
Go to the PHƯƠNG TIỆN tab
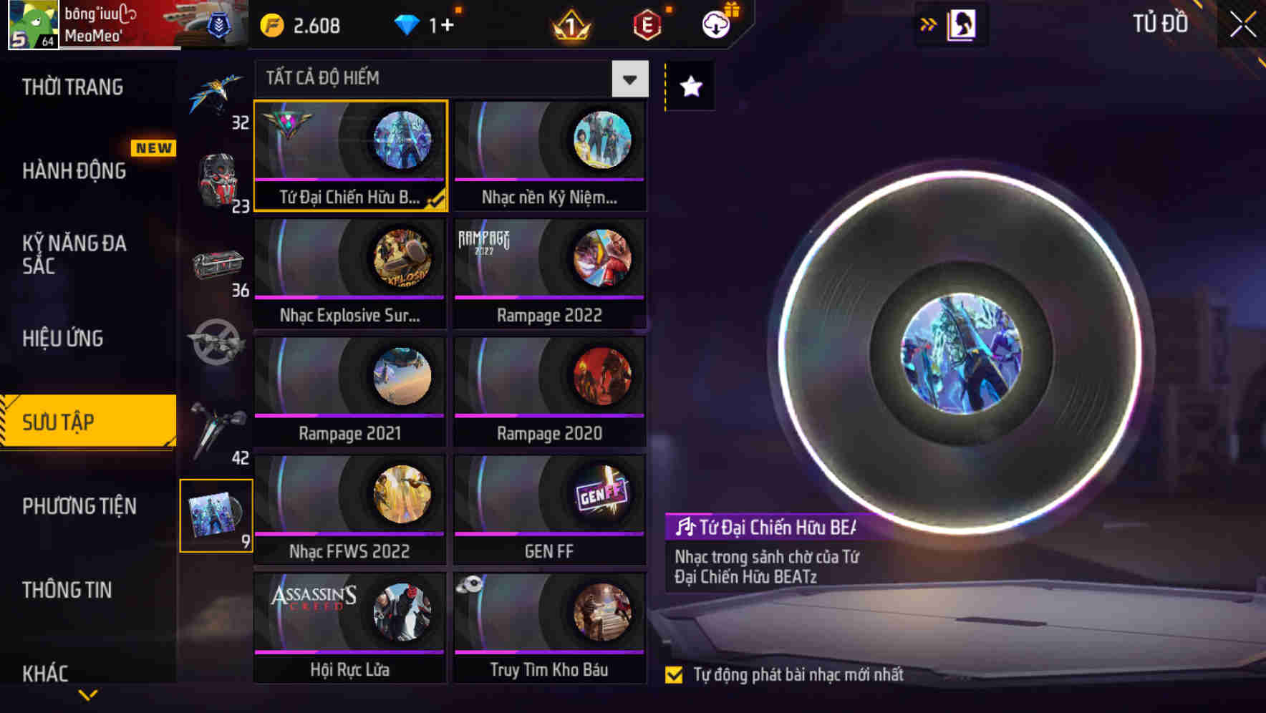point(79,506)
